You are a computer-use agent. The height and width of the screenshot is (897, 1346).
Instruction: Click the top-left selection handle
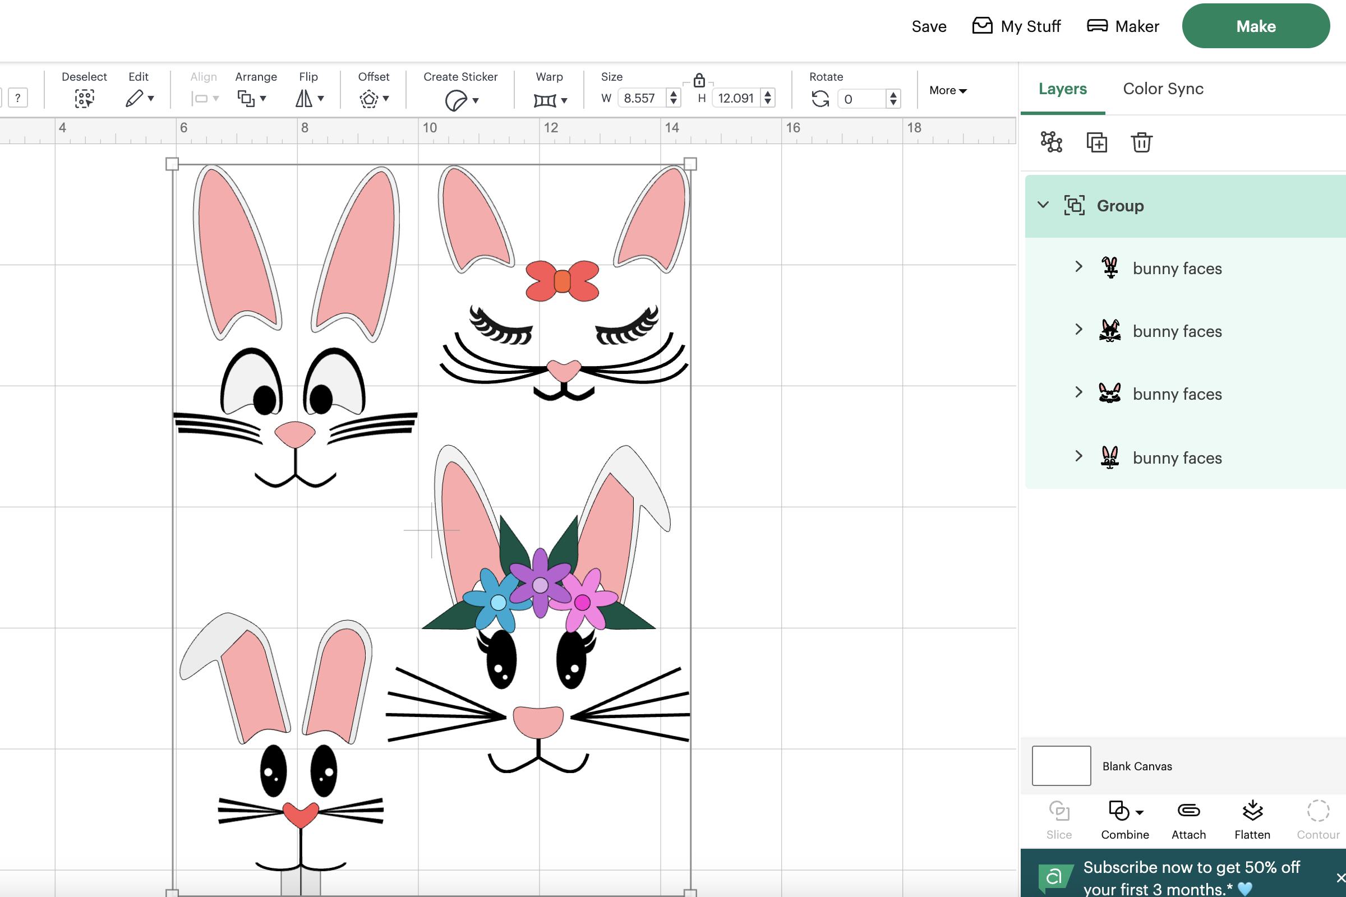tap(172, 164)
